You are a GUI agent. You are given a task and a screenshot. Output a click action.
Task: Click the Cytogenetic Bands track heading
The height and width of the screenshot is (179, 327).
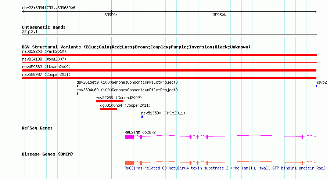point(44,27)
